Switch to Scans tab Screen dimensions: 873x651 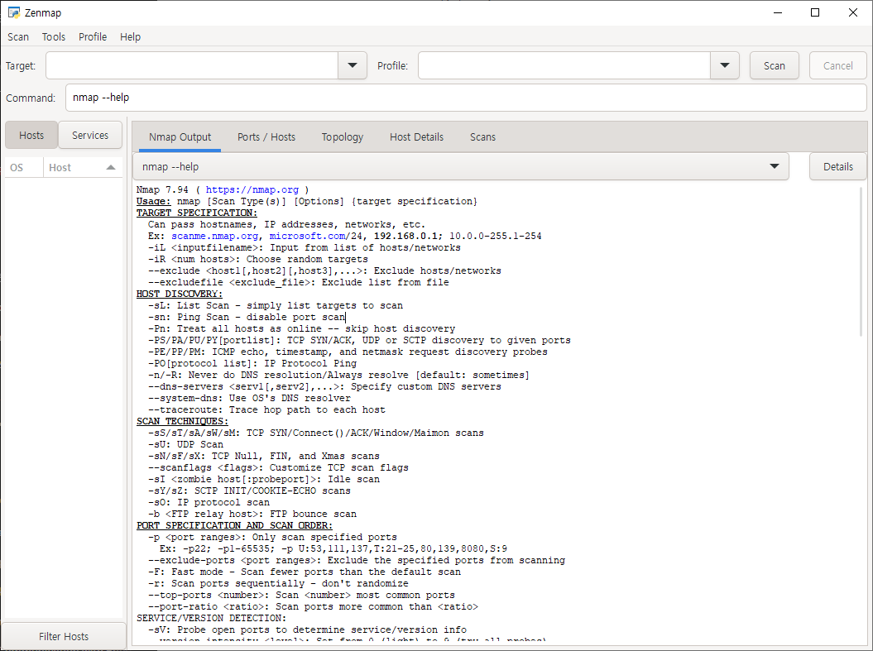pyautogui.click(x=482, y=136)
